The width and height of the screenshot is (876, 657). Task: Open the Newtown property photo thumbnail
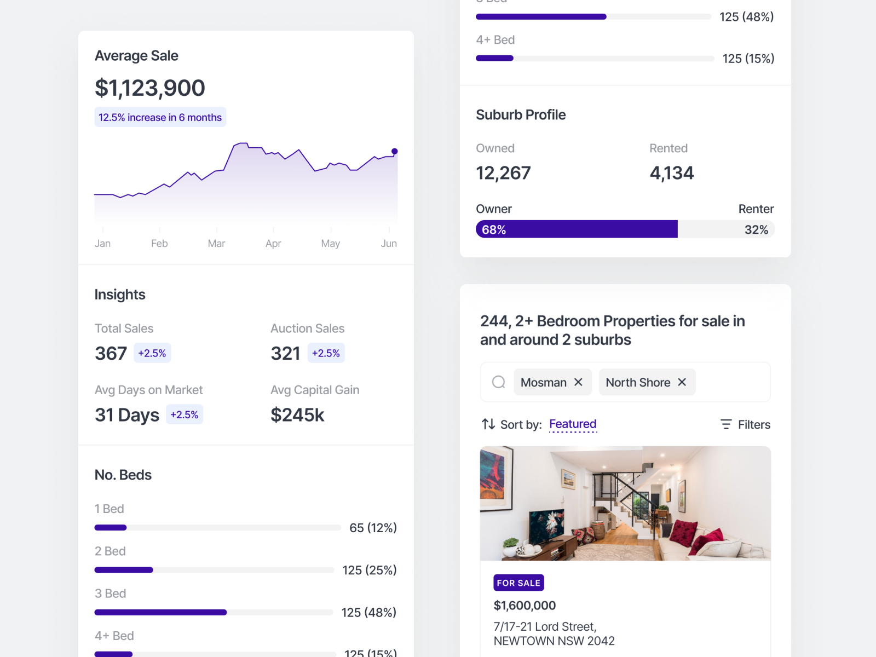click(625, 504)
